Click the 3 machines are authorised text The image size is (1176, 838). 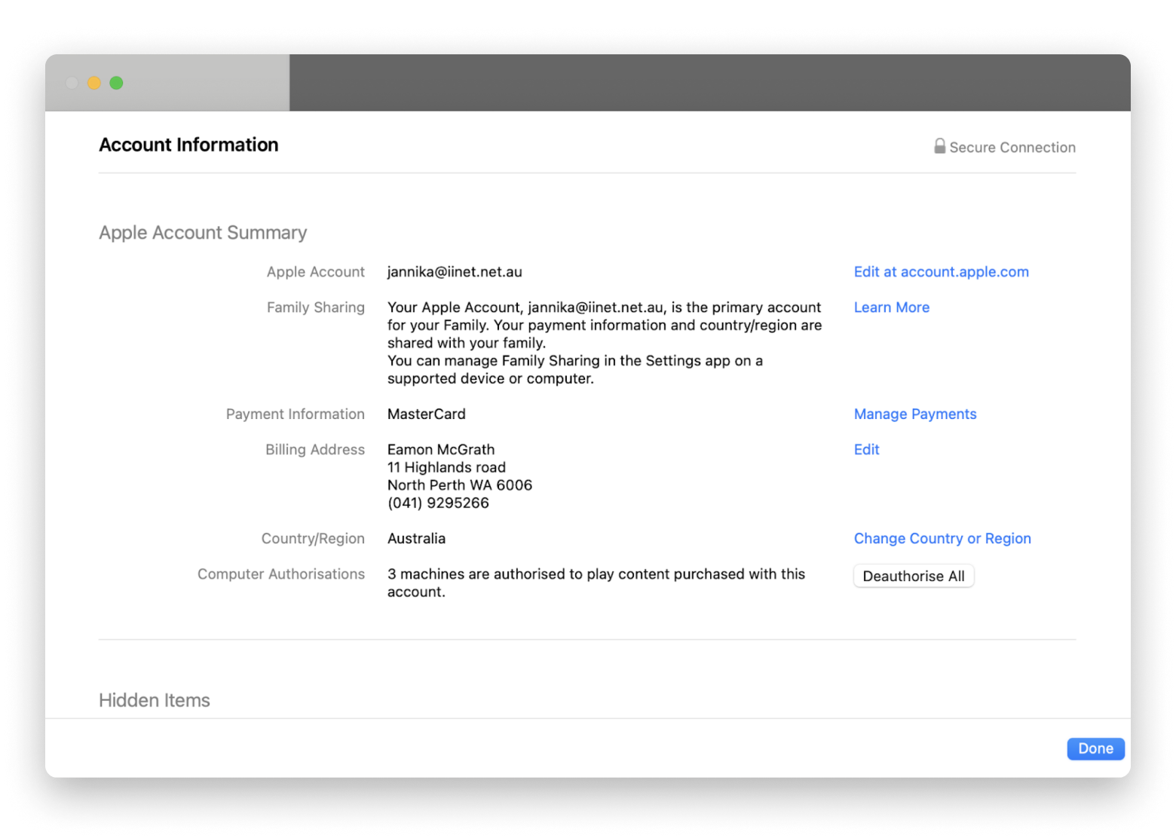coord(596,583)
